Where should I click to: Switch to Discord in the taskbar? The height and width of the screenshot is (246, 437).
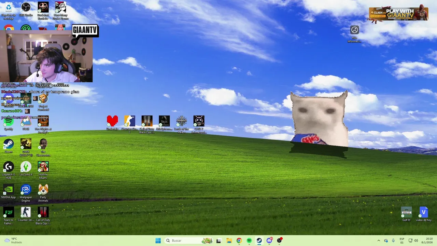[269, 241]
